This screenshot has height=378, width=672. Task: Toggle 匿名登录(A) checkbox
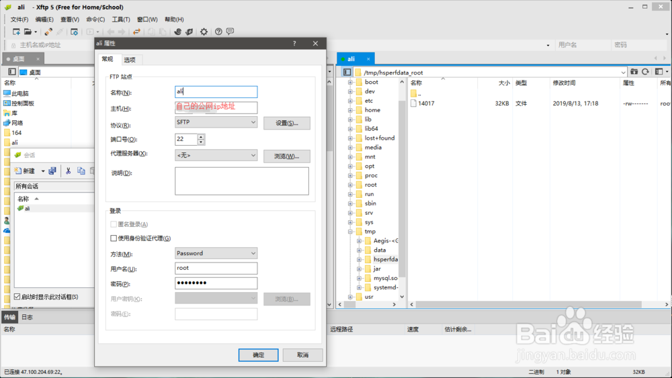[x=114, y=224]
